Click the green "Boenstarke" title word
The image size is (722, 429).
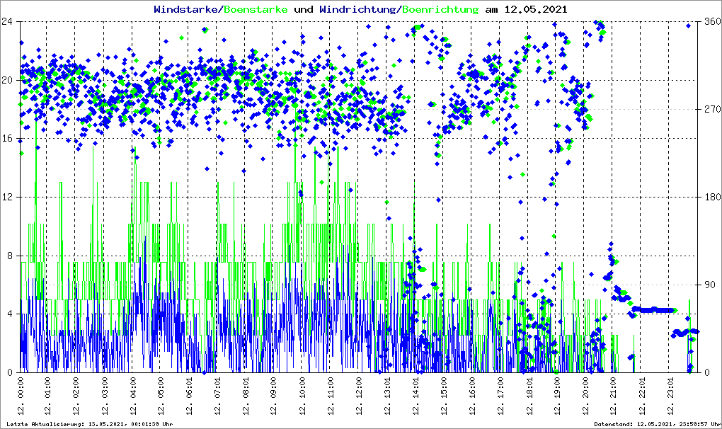[x=256, y=10]
